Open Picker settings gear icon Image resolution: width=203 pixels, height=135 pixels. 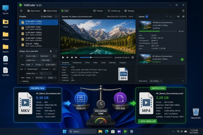pos(51,51)
